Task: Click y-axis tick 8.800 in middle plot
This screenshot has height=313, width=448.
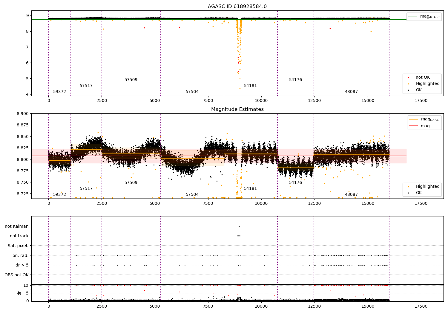Action: [23, 159]
